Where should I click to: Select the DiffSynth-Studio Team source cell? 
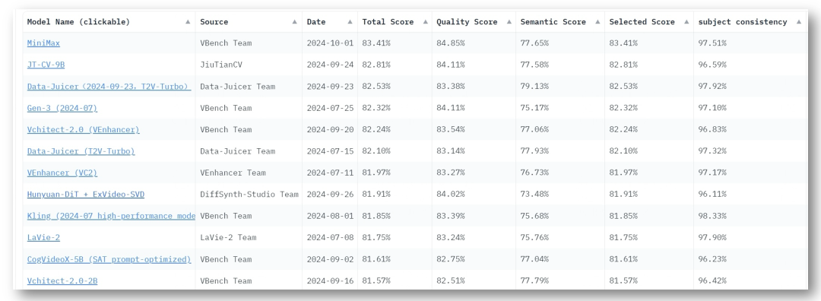coord(249,195)
